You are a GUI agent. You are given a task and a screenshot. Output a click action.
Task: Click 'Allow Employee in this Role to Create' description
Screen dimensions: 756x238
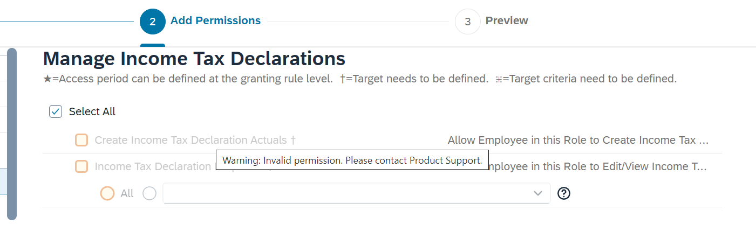(x=578, y=140)
